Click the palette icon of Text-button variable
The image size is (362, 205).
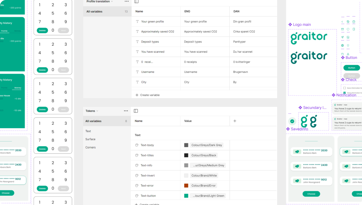(137, 196)
